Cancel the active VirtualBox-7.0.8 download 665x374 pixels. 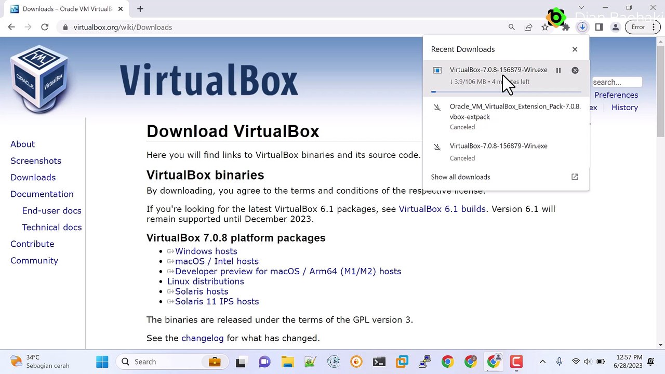[x=575, y=70]
